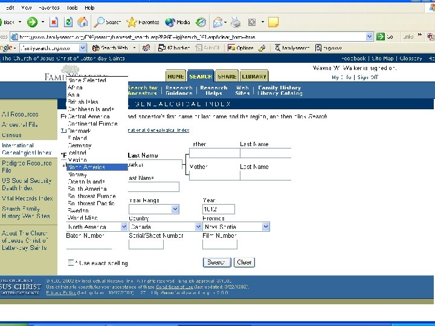Switch to the LIBRARY tab
The width and height of the screenshot is (435, 326).
(254, 76)
